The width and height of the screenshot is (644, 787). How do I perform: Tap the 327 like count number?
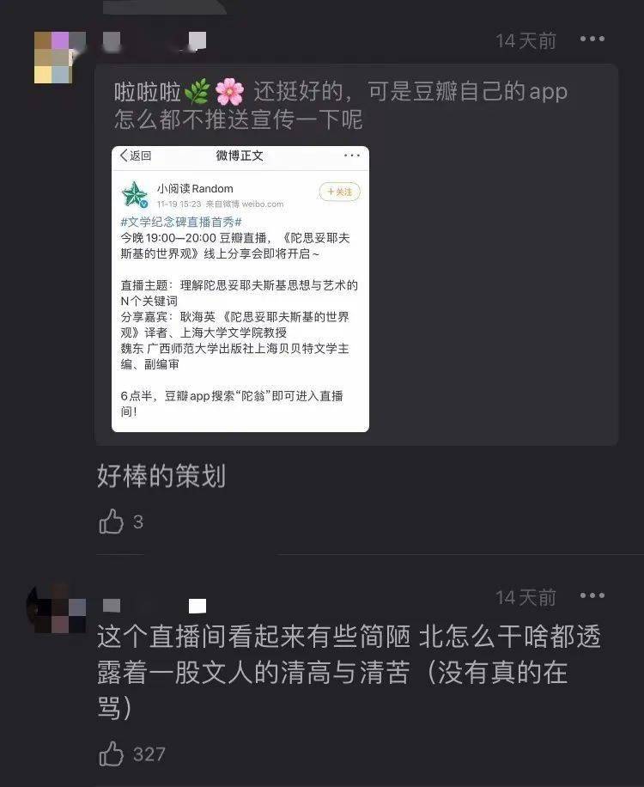point(149,754)
